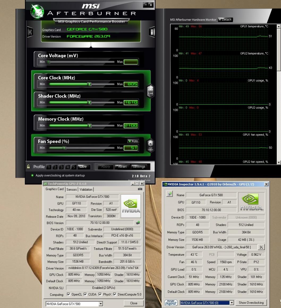Click the Shader Clock slider handle
Screen dimensions: 281x308
(90, 103)
